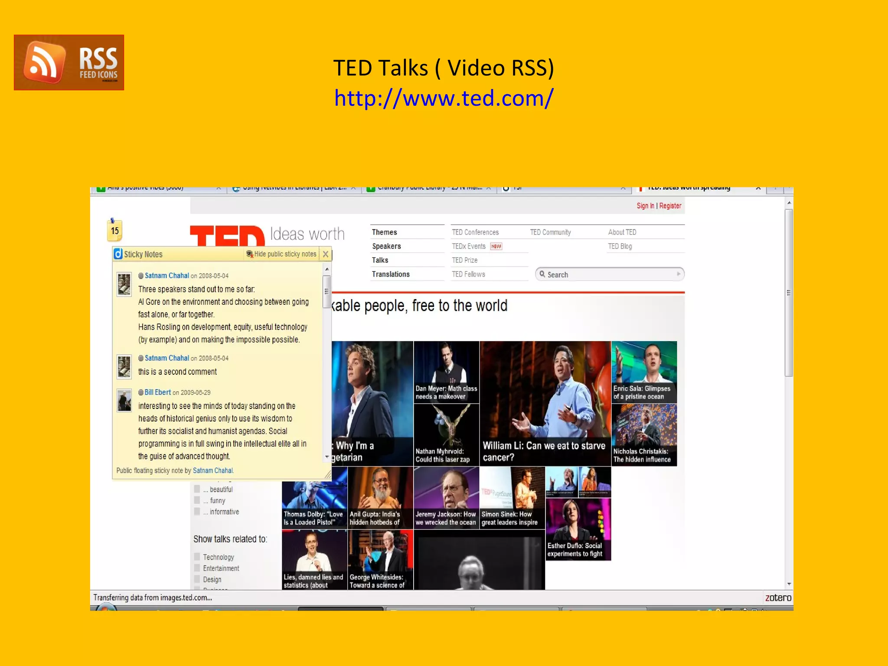Image resolution: width=888 pixels, height=666 pixels.
Task: Go to TED Conferences
Action: click(475, 232)
